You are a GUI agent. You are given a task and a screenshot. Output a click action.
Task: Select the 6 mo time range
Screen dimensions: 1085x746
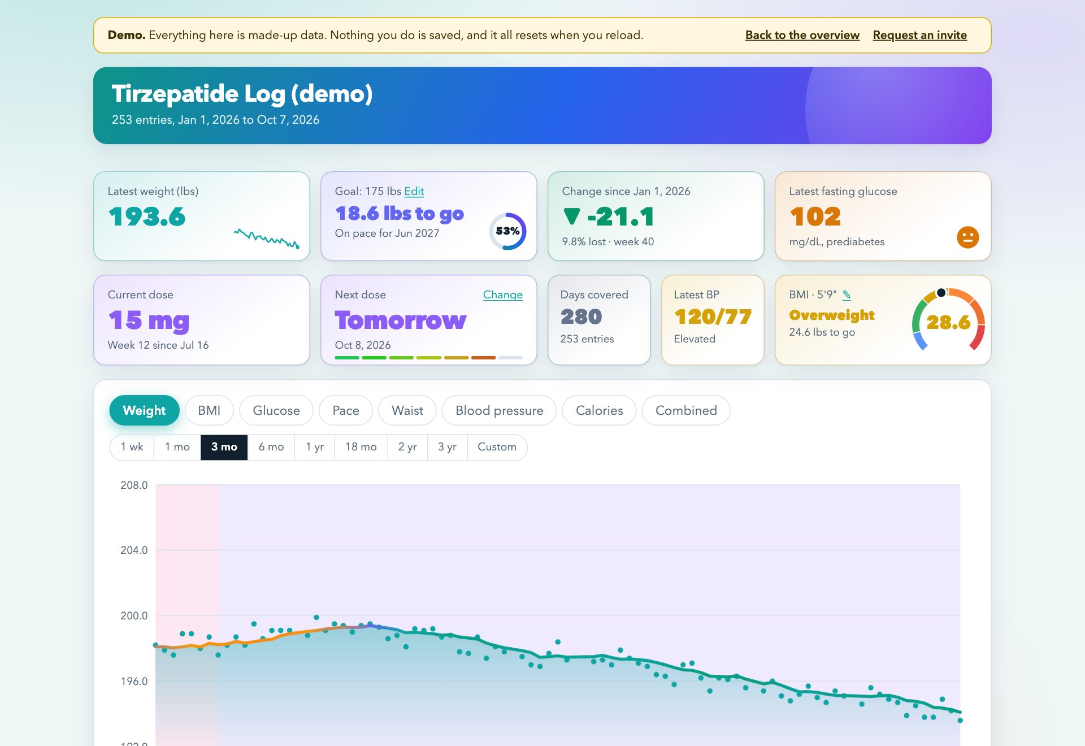(x=271, y=447)
